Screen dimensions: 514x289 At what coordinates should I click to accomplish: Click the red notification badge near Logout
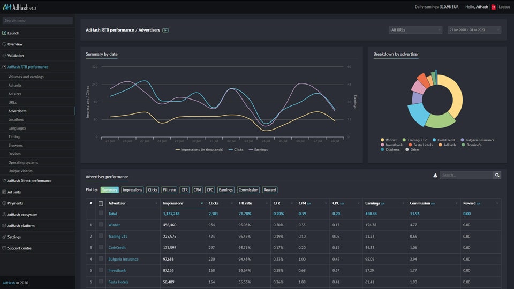[x=493, y=7]
